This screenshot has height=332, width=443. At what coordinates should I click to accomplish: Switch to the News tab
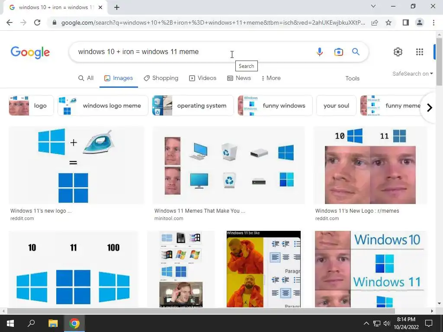click(x=239, y=78)
